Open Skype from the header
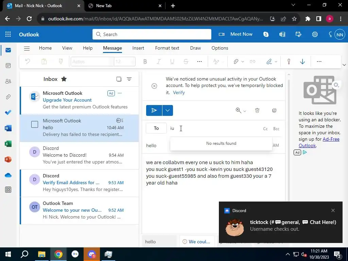This screenshot has width=348, height=261. tap(266, 34)
